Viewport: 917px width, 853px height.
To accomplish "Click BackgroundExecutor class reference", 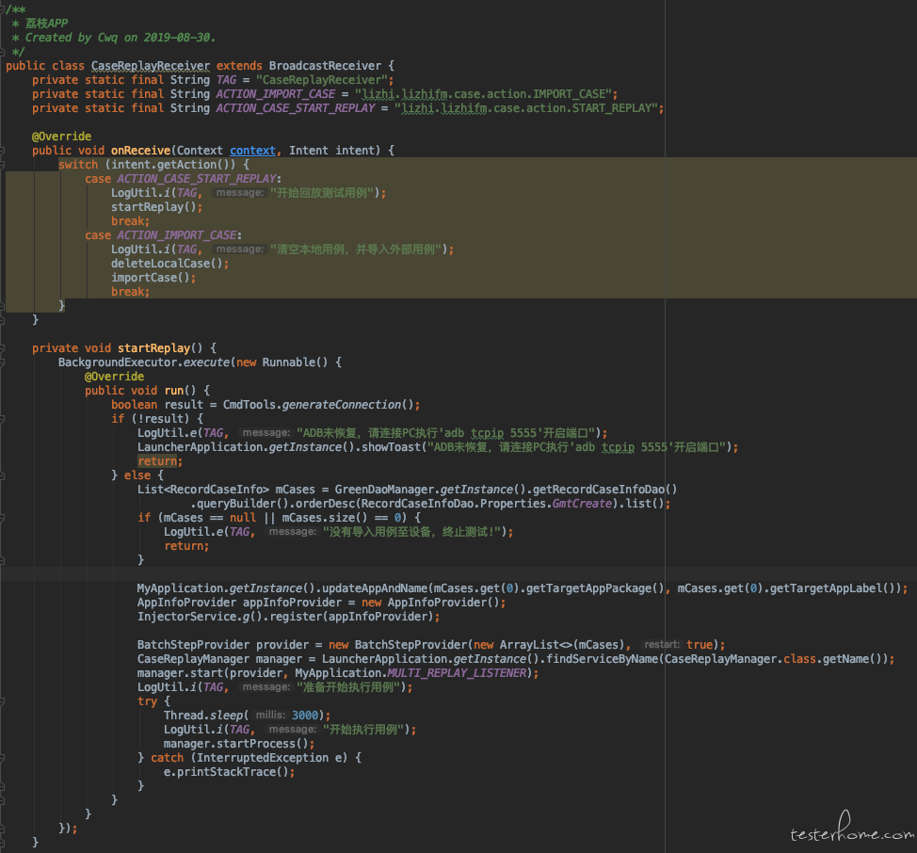I will click(x=118, y=362).
